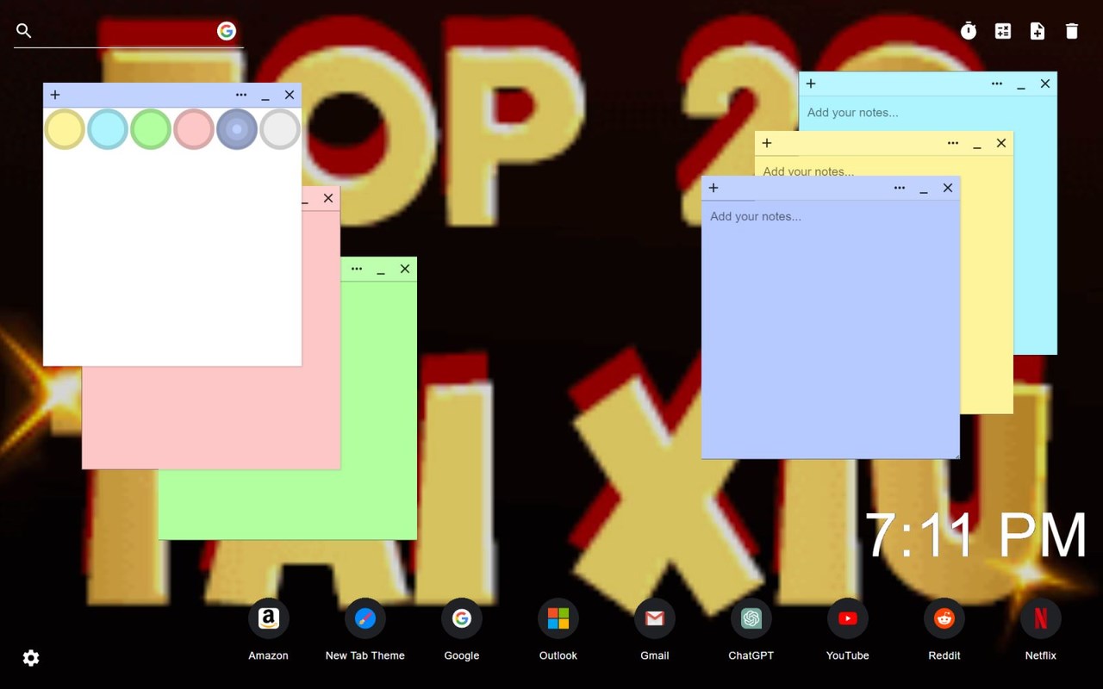Close the pink sticky note
Image resolution: width=1103 pixels, height=689 pixels.
[x=328, y=198]
